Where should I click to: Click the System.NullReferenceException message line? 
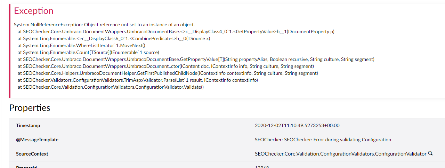(104, 25)
